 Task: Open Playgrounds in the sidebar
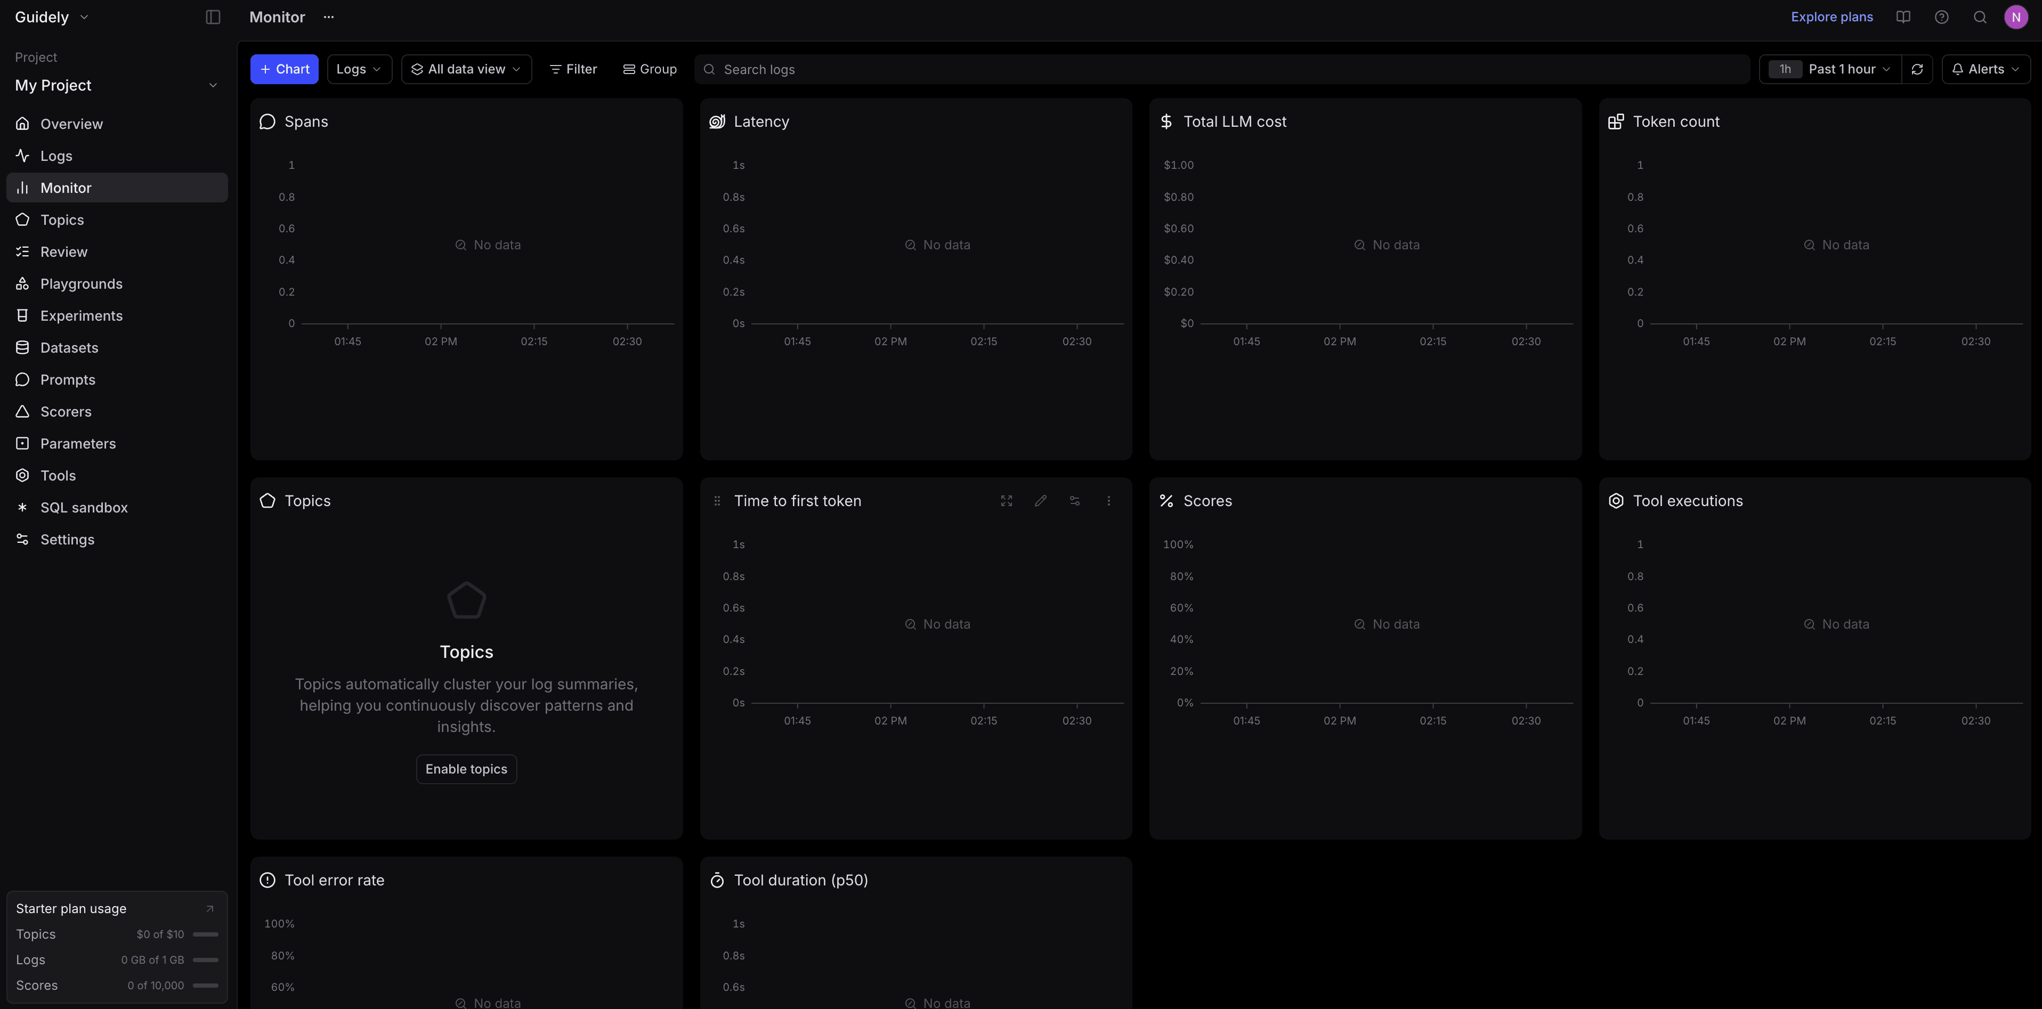point(117,284)
